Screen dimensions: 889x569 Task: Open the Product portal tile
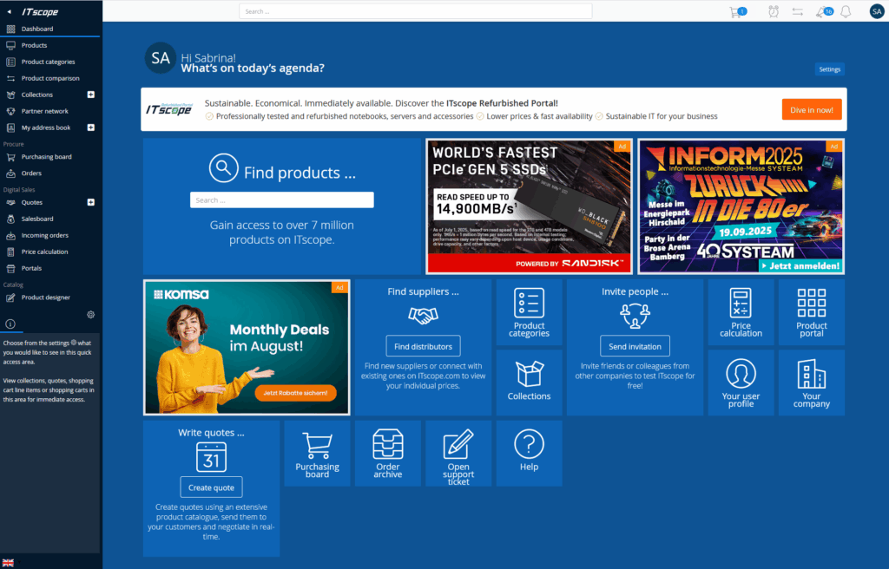pos(811,312)
